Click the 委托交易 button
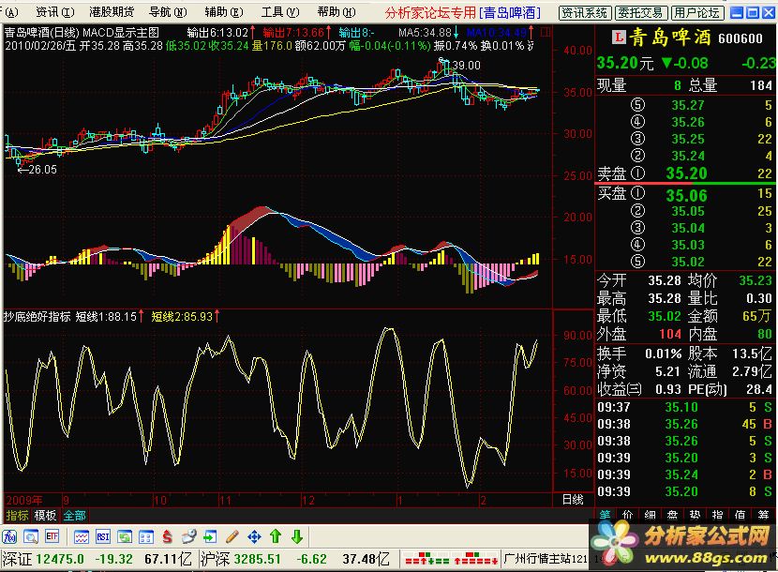This screenshot has width=778, height=572. [640, 13]
